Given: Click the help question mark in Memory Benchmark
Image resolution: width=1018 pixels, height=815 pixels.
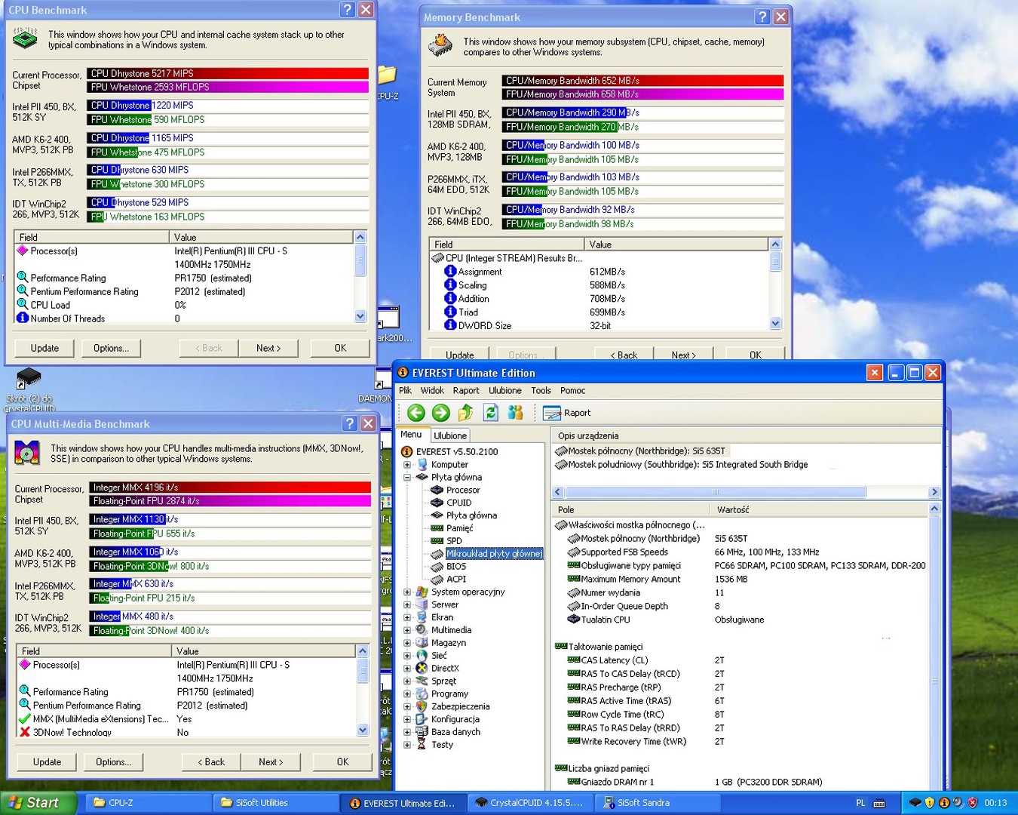Looking at the screenshot, I should point(762,17).
